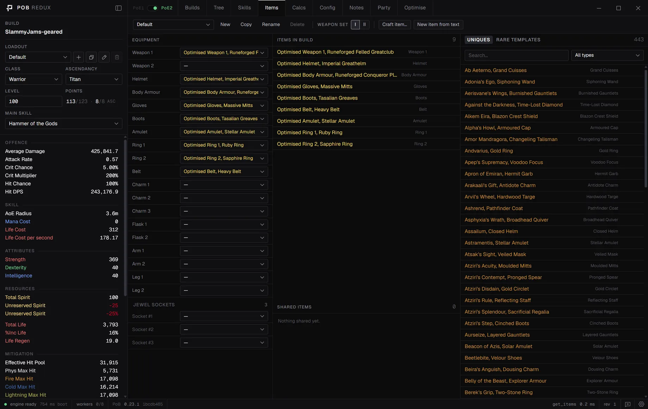Click the stats sidebar scrollbar

[125, 218]
